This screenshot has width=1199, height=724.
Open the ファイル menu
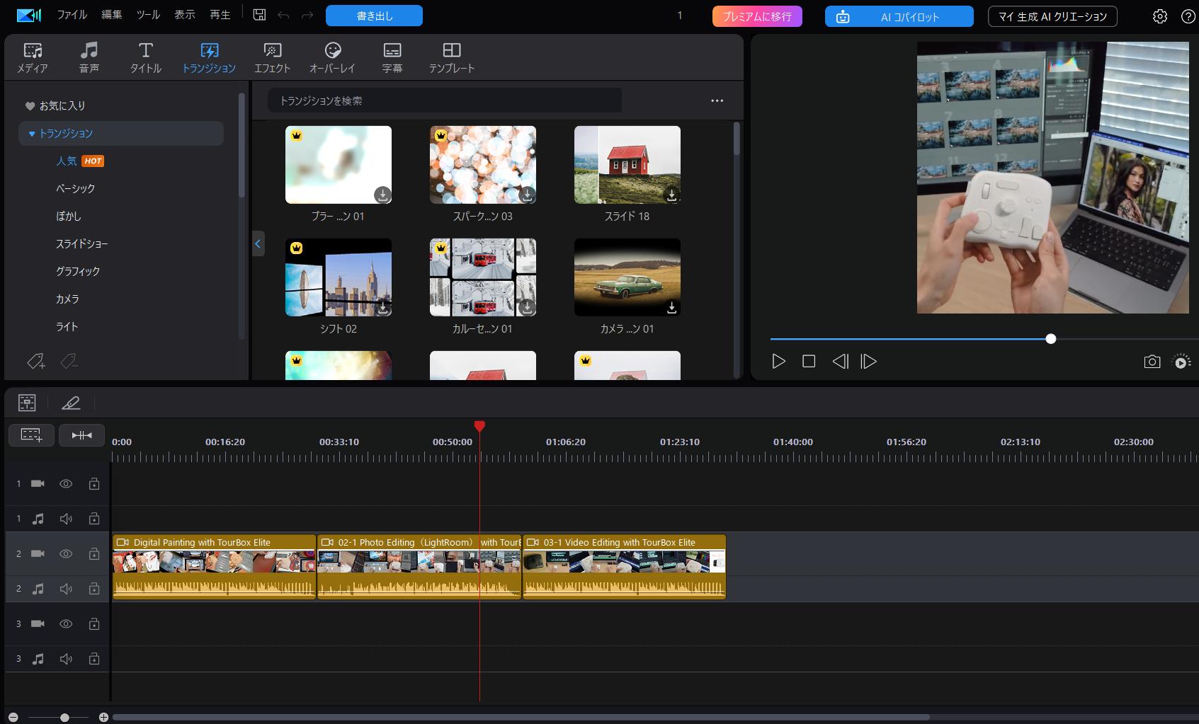pos(72,15)
